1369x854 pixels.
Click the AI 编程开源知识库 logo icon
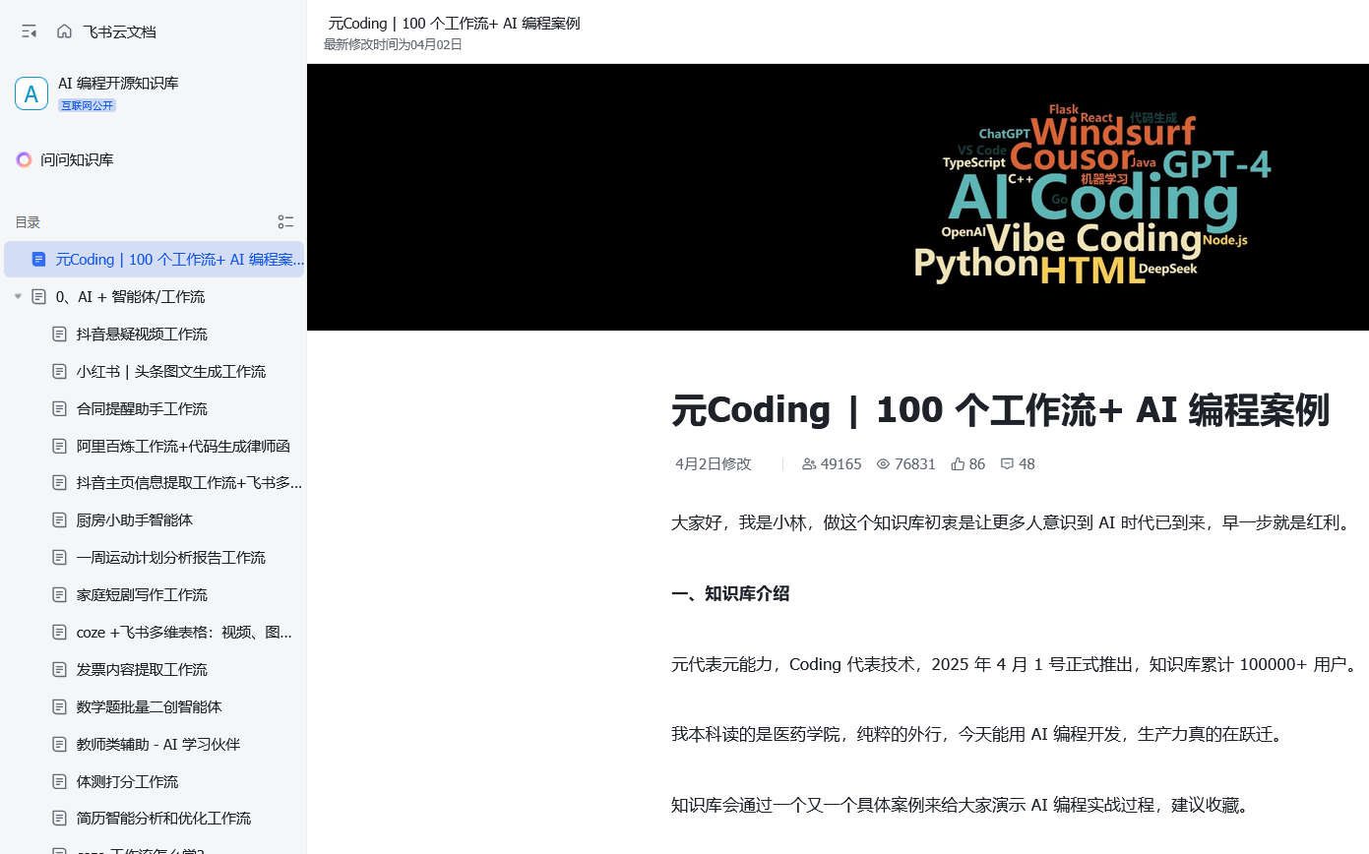click(31, 93)
